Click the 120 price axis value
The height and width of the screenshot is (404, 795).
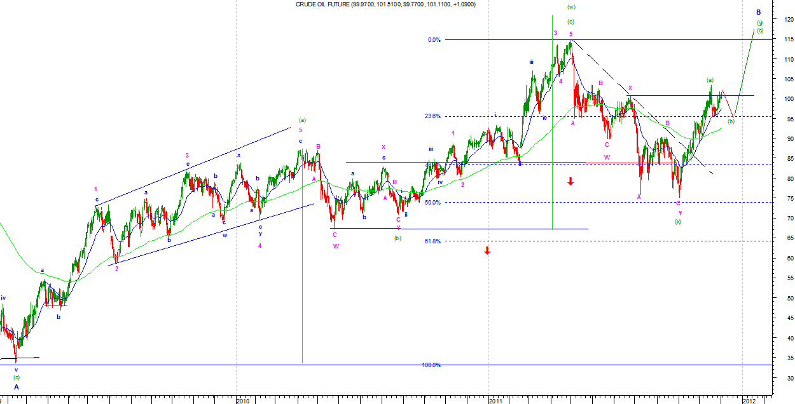click(x=788, y=20)
